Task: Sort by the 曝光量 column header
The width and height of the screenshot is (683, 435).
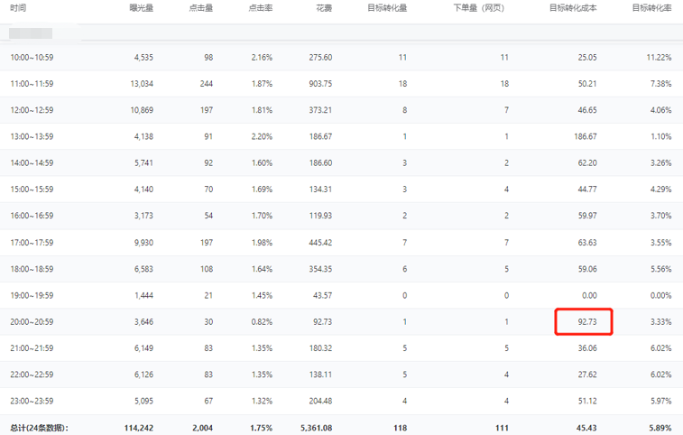Action: pyautogui.click(x=142, y=8)
